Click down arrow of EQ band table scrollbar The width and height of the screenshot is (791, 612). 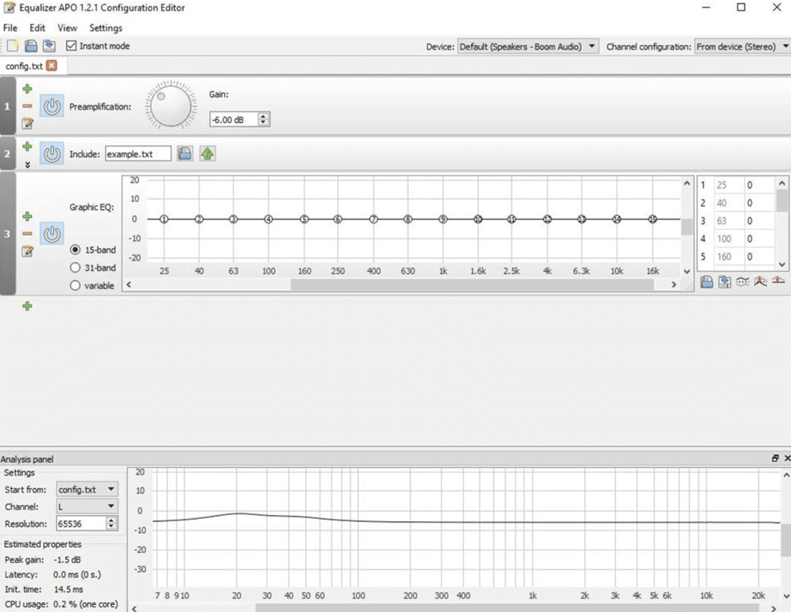pos(782,265)
